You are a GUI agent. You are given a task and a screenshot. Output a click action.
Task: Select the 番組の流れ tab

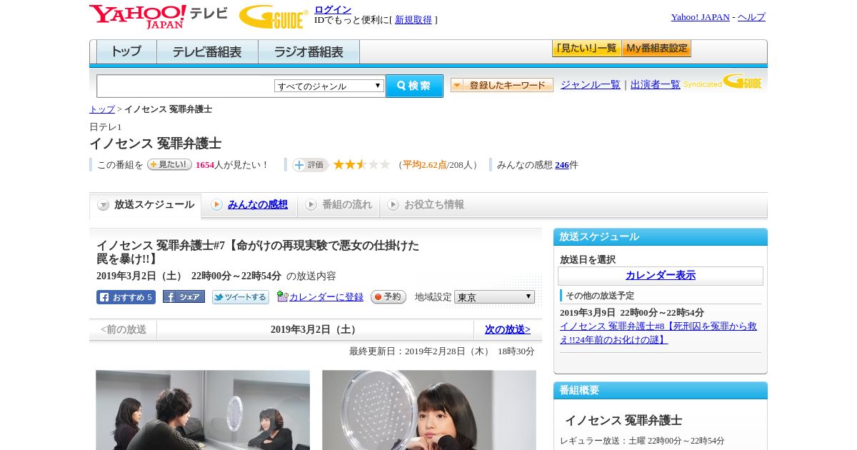(x=339, y=205)
